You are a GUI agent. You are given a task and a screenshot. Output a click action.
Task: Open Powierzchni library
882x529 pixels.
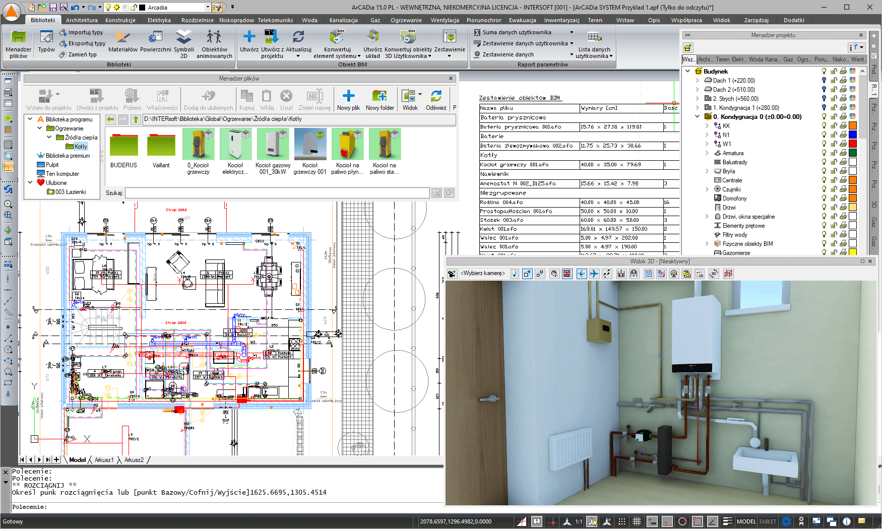coord(155,41)
